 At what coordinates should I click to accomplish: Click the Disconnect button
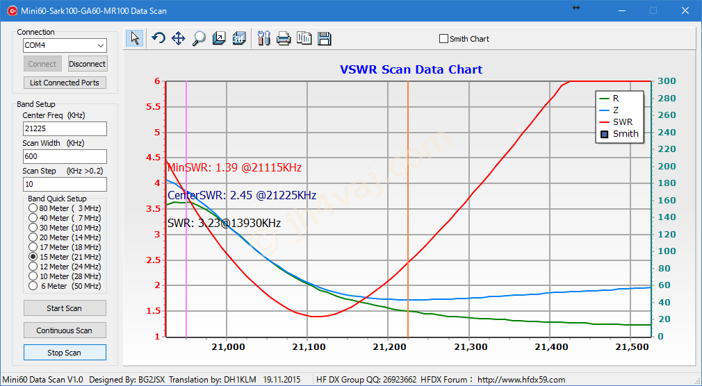(x=88, y=64)
